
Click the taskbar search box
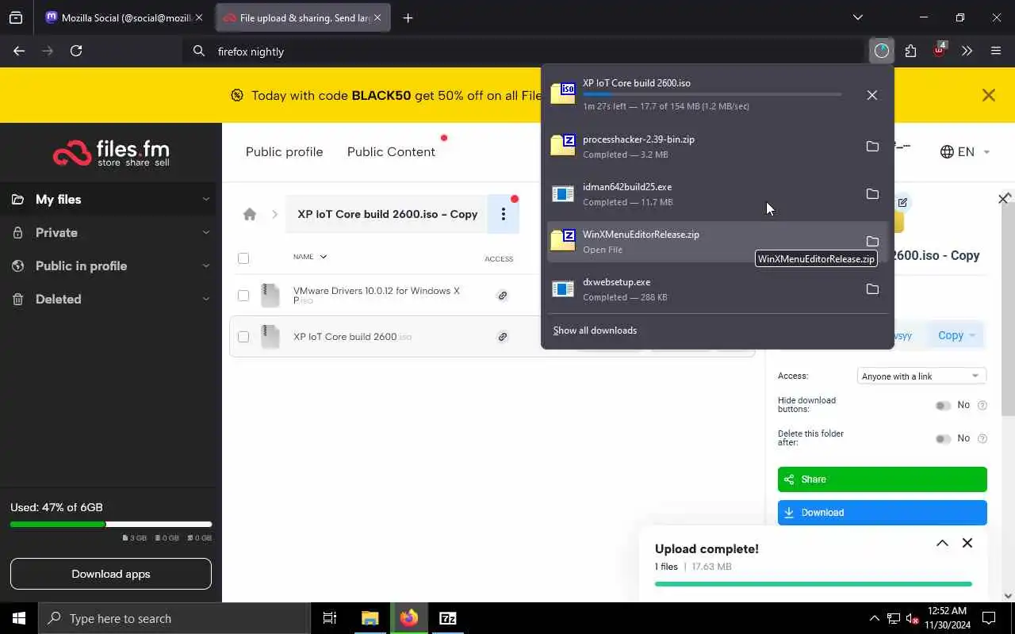174,618
